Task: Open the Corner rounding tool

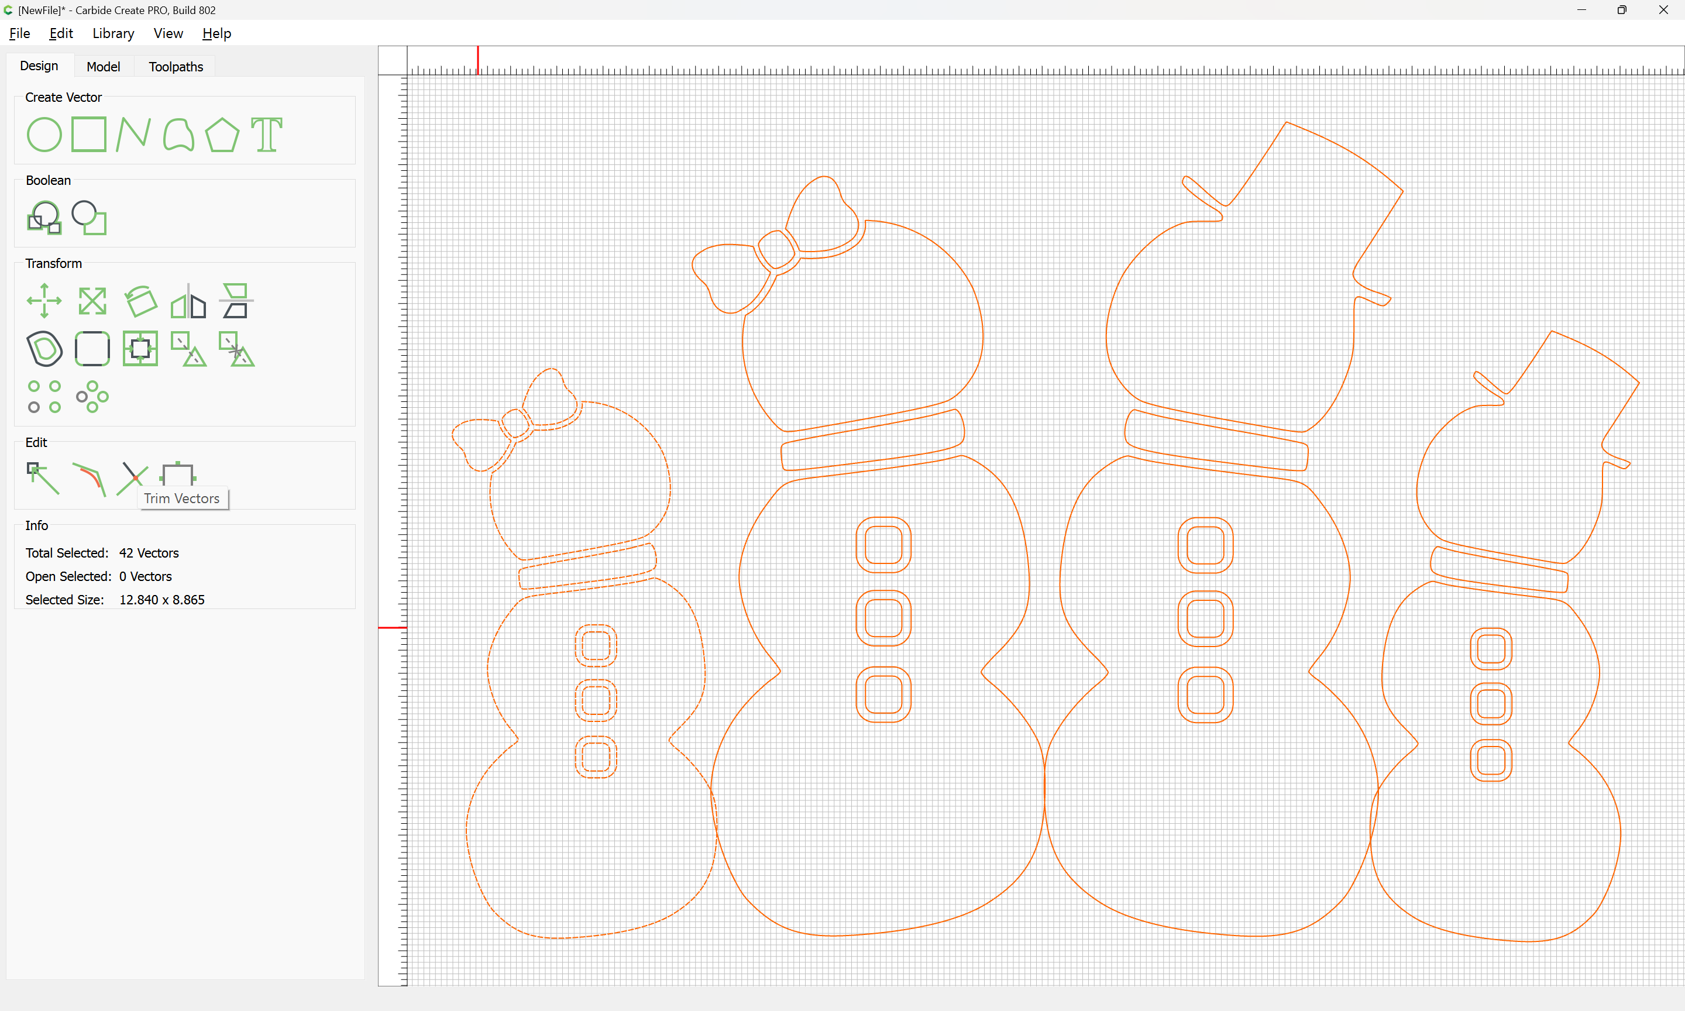Action: 92,349
